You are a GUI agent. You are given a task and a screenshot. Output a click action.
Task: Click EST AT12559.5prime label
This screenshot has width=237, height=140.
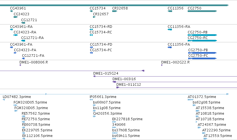tap(218, 136)
